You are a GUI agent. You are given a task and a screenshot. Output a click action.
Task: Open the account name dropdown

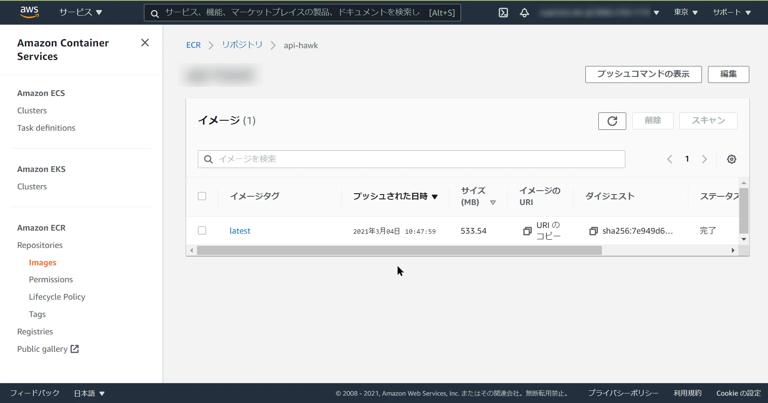pyautogui.click(x=599, y=13)
